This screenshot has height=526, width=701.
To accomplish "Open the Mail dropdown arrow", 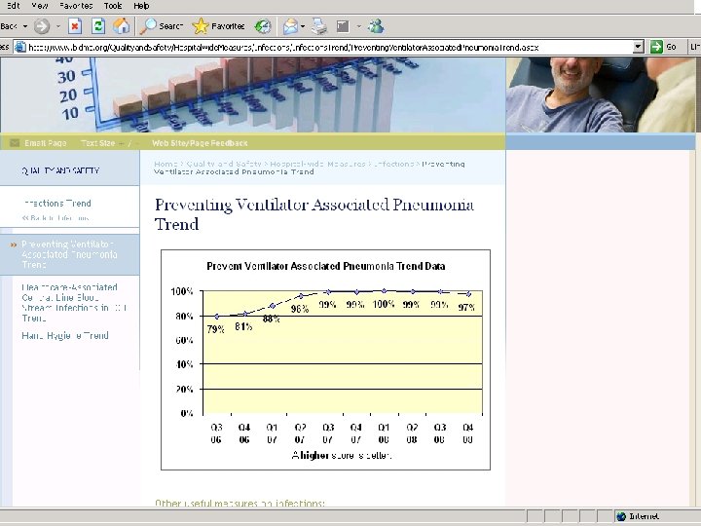I will pyautogui.click(x=303, y=26).
